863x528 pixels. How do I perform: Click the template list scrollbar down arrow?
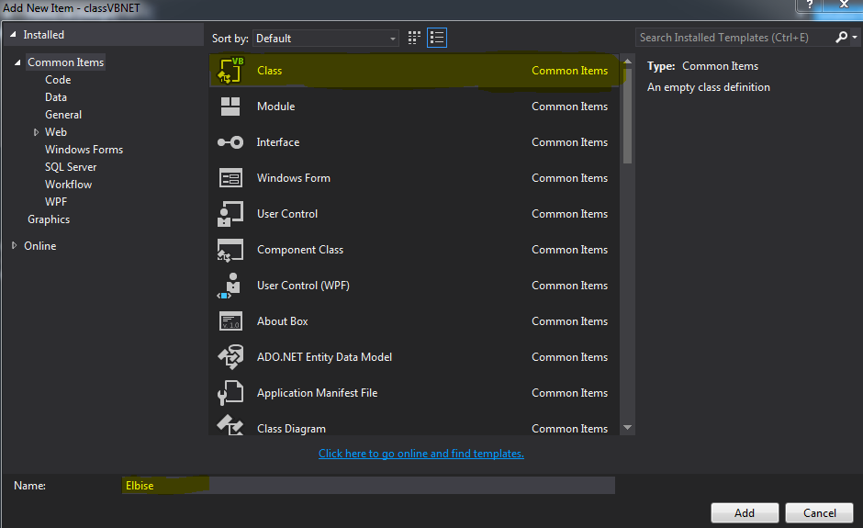(627, 427)
